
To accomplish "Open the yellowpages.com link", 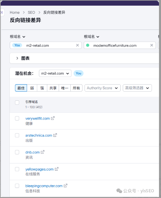I will tap(39, 169).
